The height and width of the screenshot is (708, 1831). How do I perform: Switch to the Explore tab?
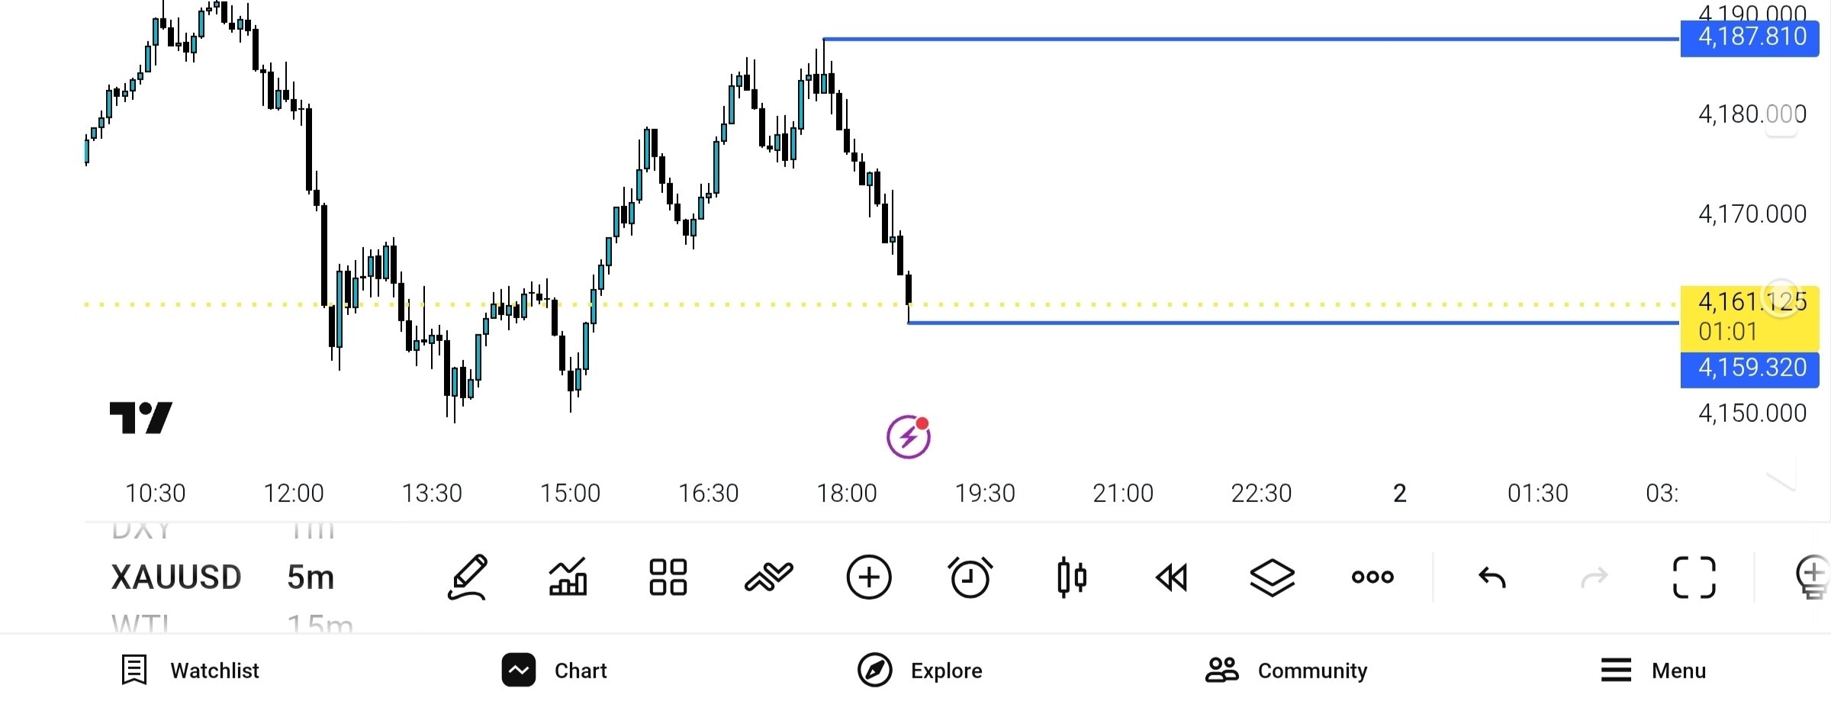pos(920,671)
